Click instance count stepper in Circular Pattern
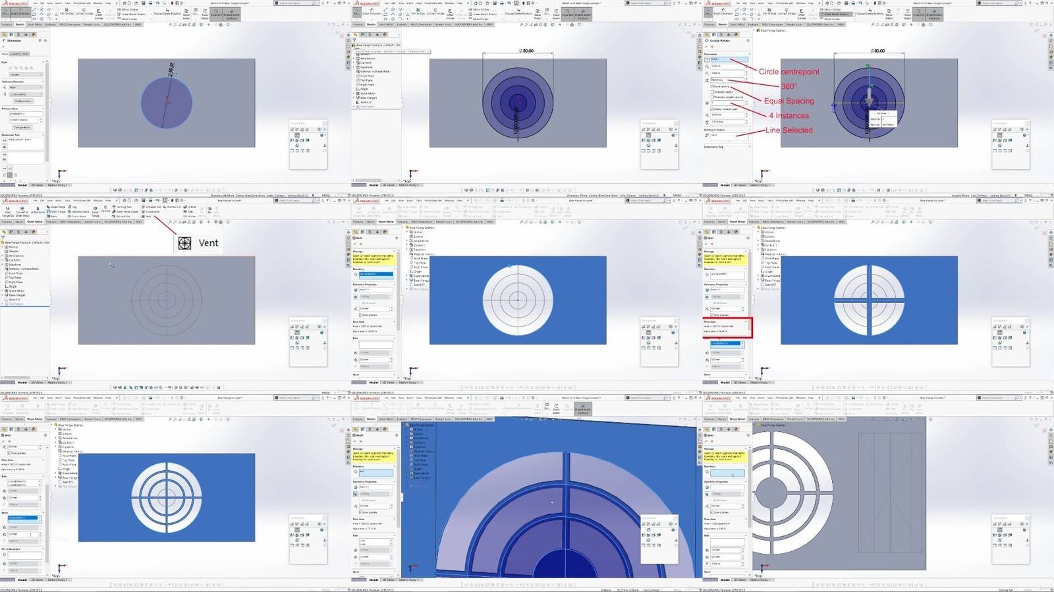1054x592 pixels. (746, 103)
